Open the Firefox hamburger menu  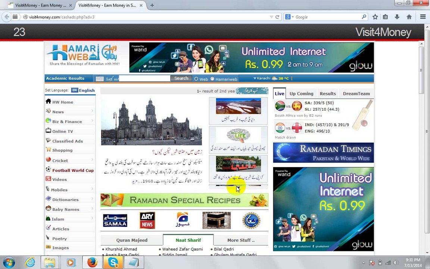pos(423,17)
